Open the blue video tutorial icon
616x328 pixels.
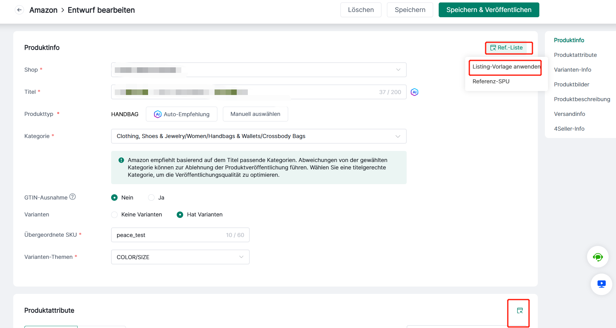coord(601,284)
